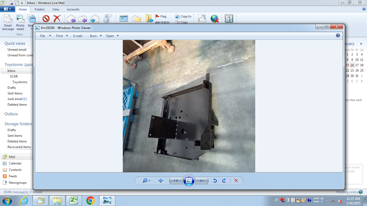Select the SCMI folder
This screenshot has width=367, height=206.
tap(14, 76)
